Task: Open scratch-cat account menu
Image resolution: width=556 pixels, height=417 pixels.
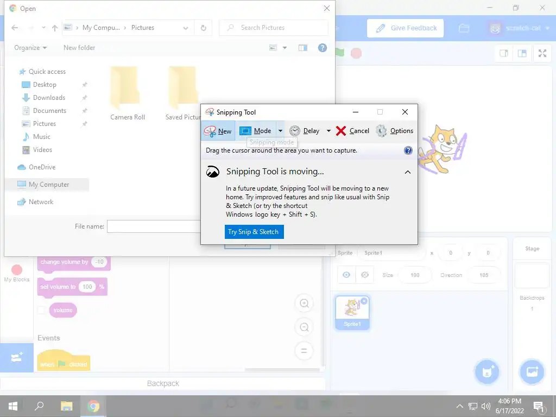Action: tap(520, 28)
